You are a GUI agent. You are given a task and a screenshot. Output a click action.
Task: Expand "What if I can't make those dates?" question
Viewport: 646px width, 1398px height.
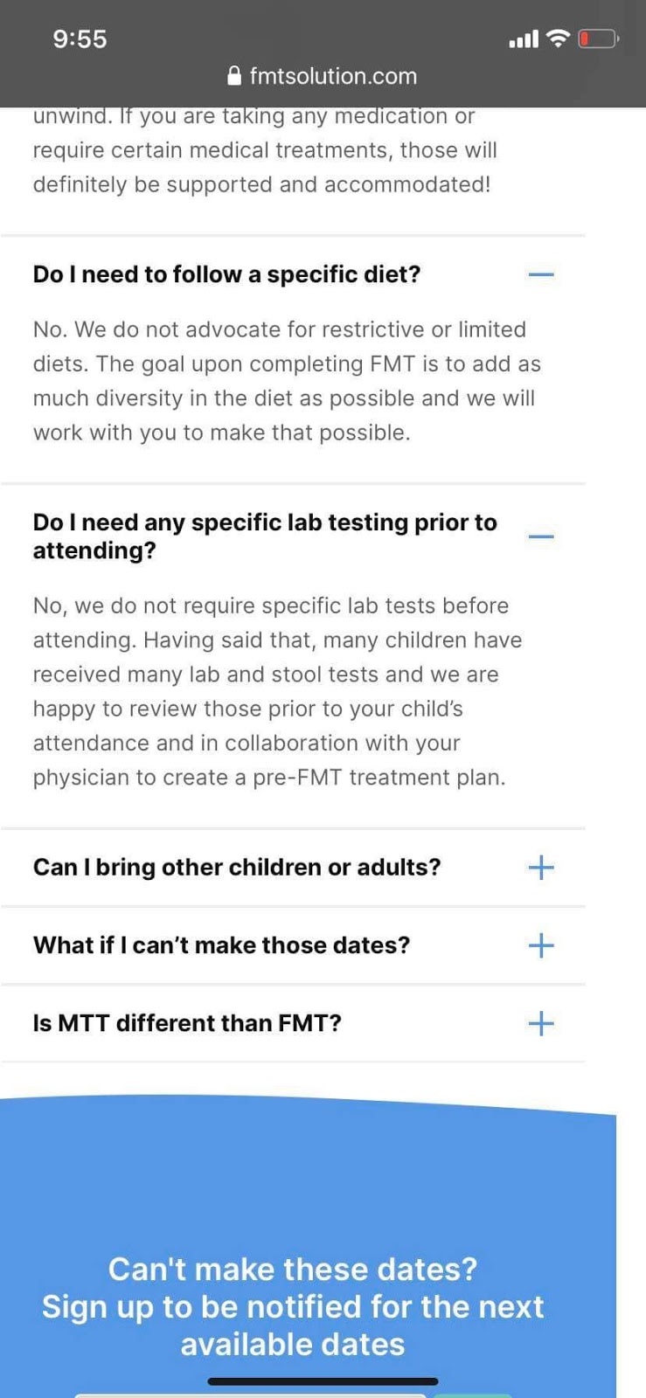pos(221,945)
